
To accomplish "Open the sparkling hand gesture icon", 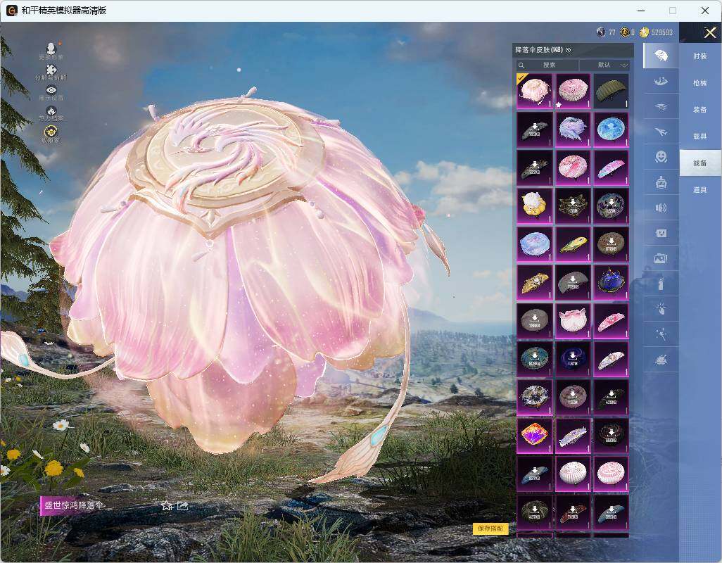I will (x=661, y=309).
